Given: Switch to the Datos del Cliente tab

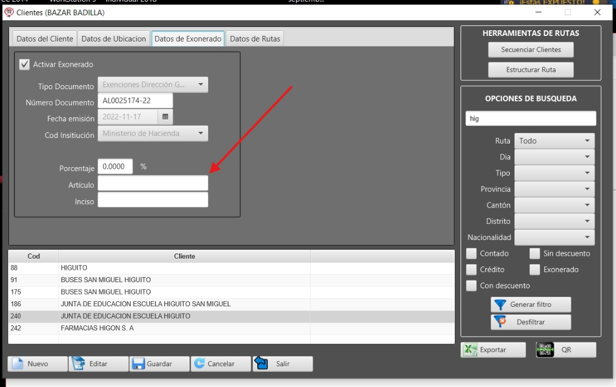Looking at the screenshot, I should [x=45, y=39].
